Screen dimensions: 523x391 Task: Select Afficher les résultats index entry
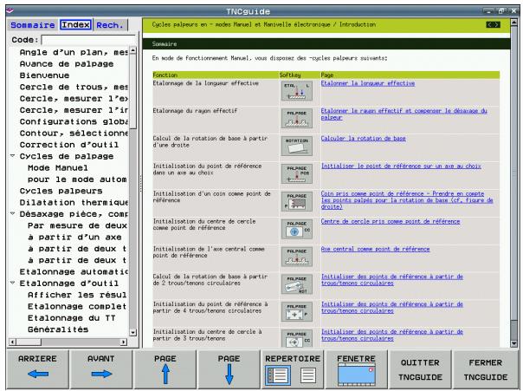point(77,295)
